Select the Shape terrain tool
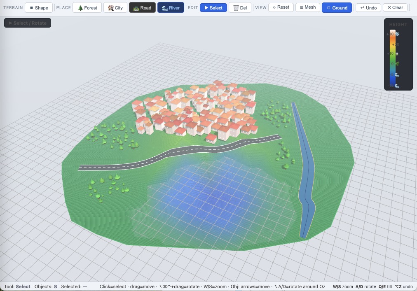The width and height of the screenshot is (417, 291). coord(39,8)
